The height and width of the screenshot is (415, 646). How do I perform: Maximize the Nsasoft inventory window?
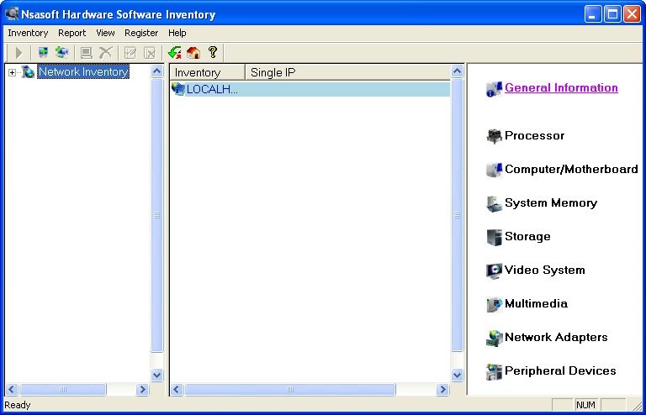(612, 14)
